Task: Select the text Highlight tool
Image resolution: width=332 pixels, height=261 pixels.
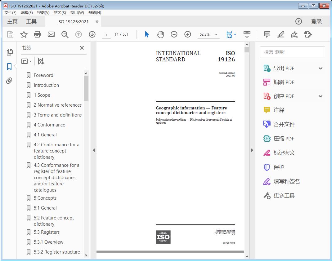Action: point(280,34)
